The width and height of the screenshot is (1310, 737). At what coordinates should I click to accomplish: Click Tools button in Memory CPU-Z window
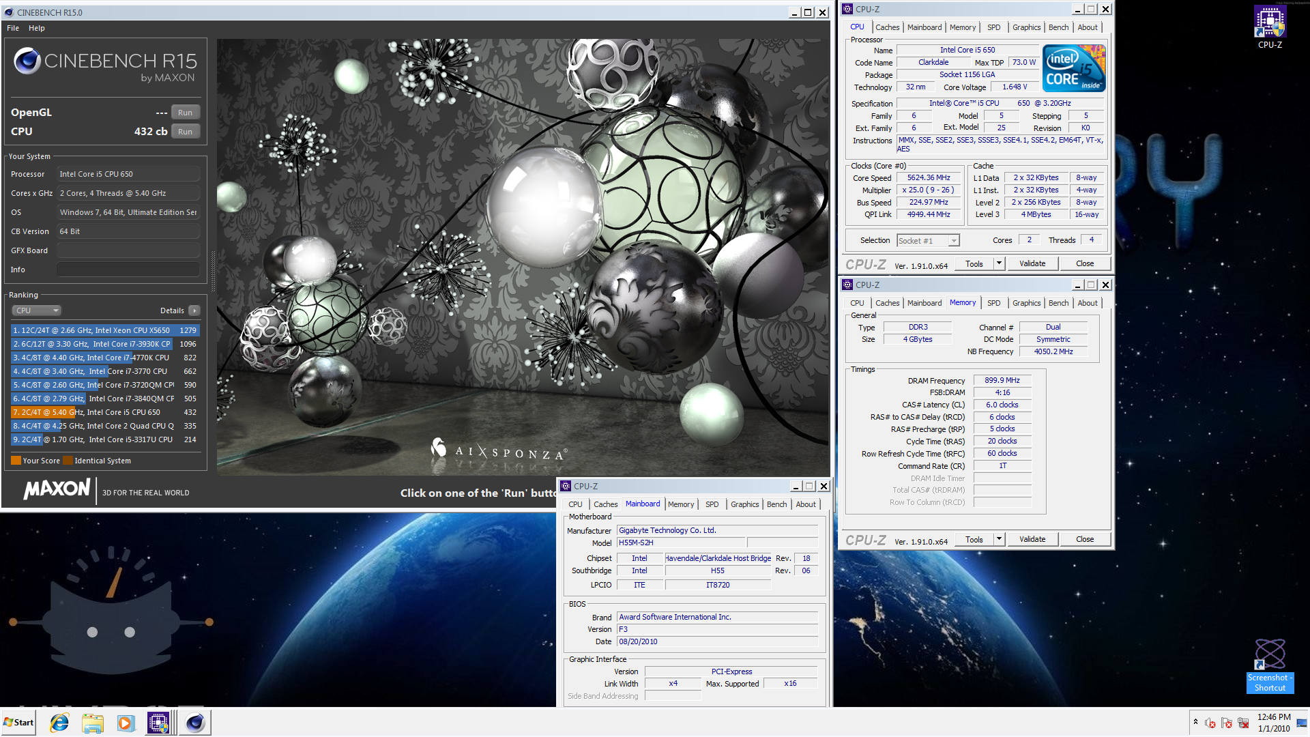[974, 539]
